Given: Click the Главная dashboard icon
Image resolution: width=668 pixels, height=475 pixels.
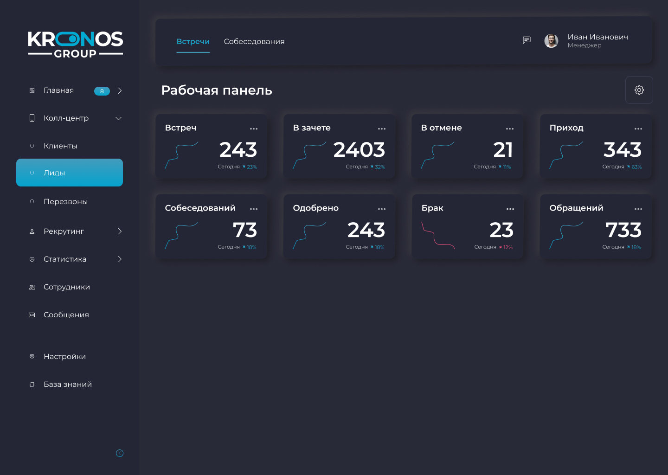Looking at the screenshot, I should pyautogui.click(x=32, y=90).
